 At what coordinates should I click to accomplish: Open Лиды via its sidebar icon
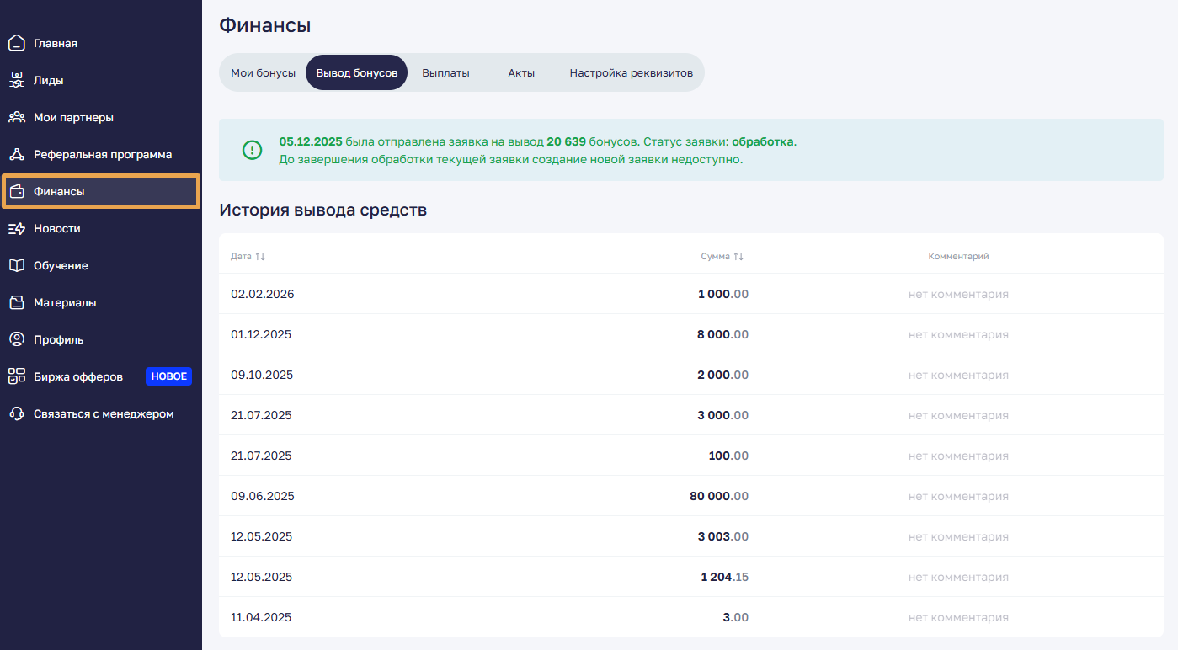(16, 80)
